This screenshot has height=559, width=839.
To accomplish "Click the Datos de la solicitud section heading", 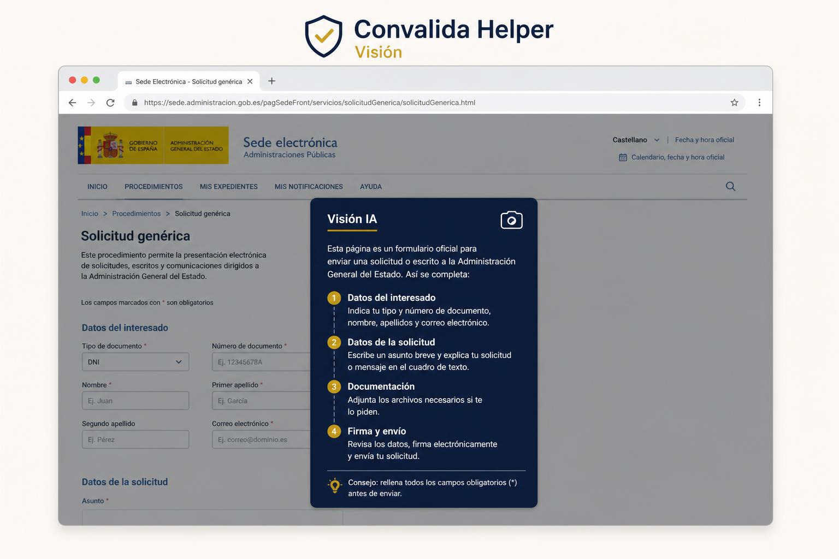I will click(x=125, y=482).
